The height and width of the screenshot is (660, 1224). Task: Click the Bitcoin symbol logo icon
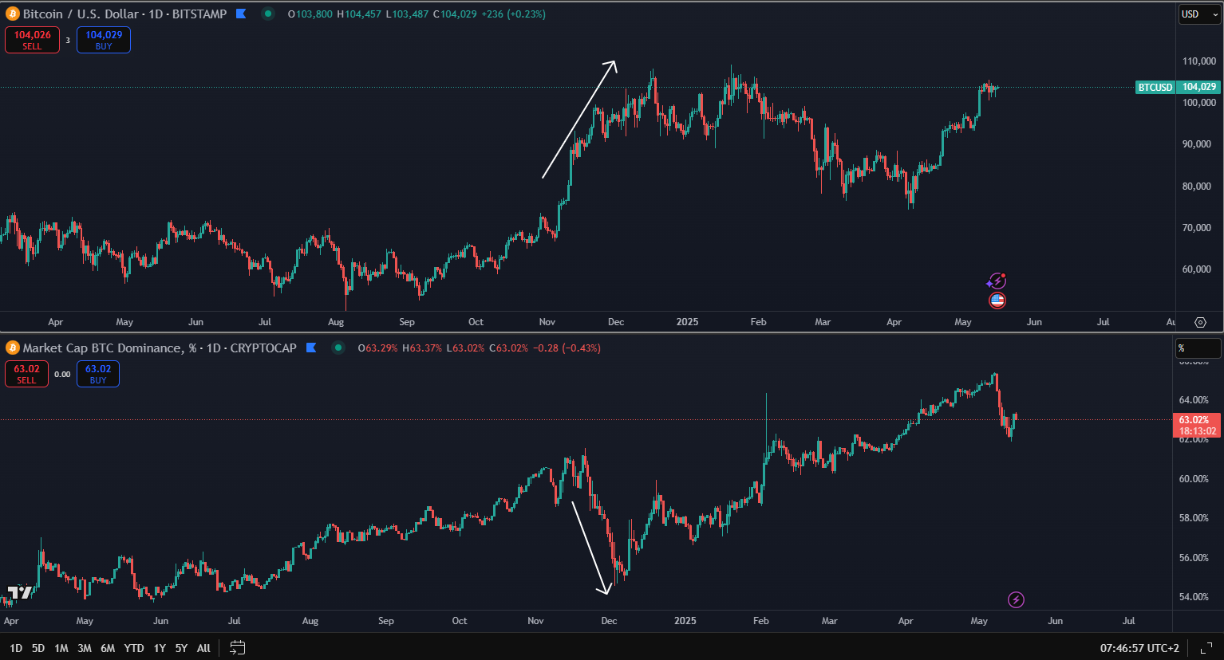click(13, 14)
